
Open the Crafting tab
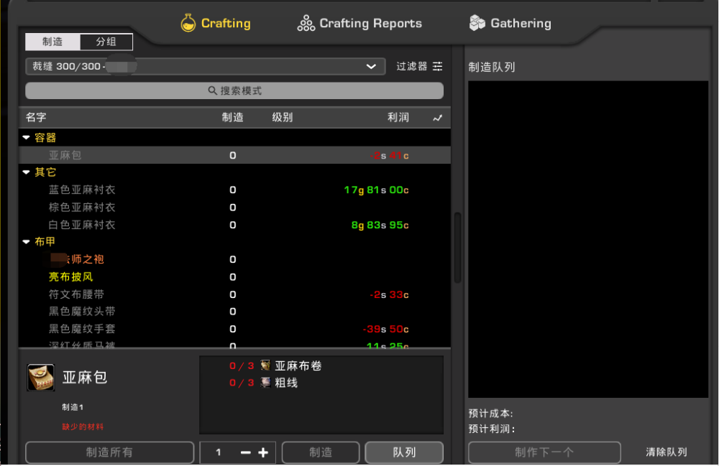[216, 23]
